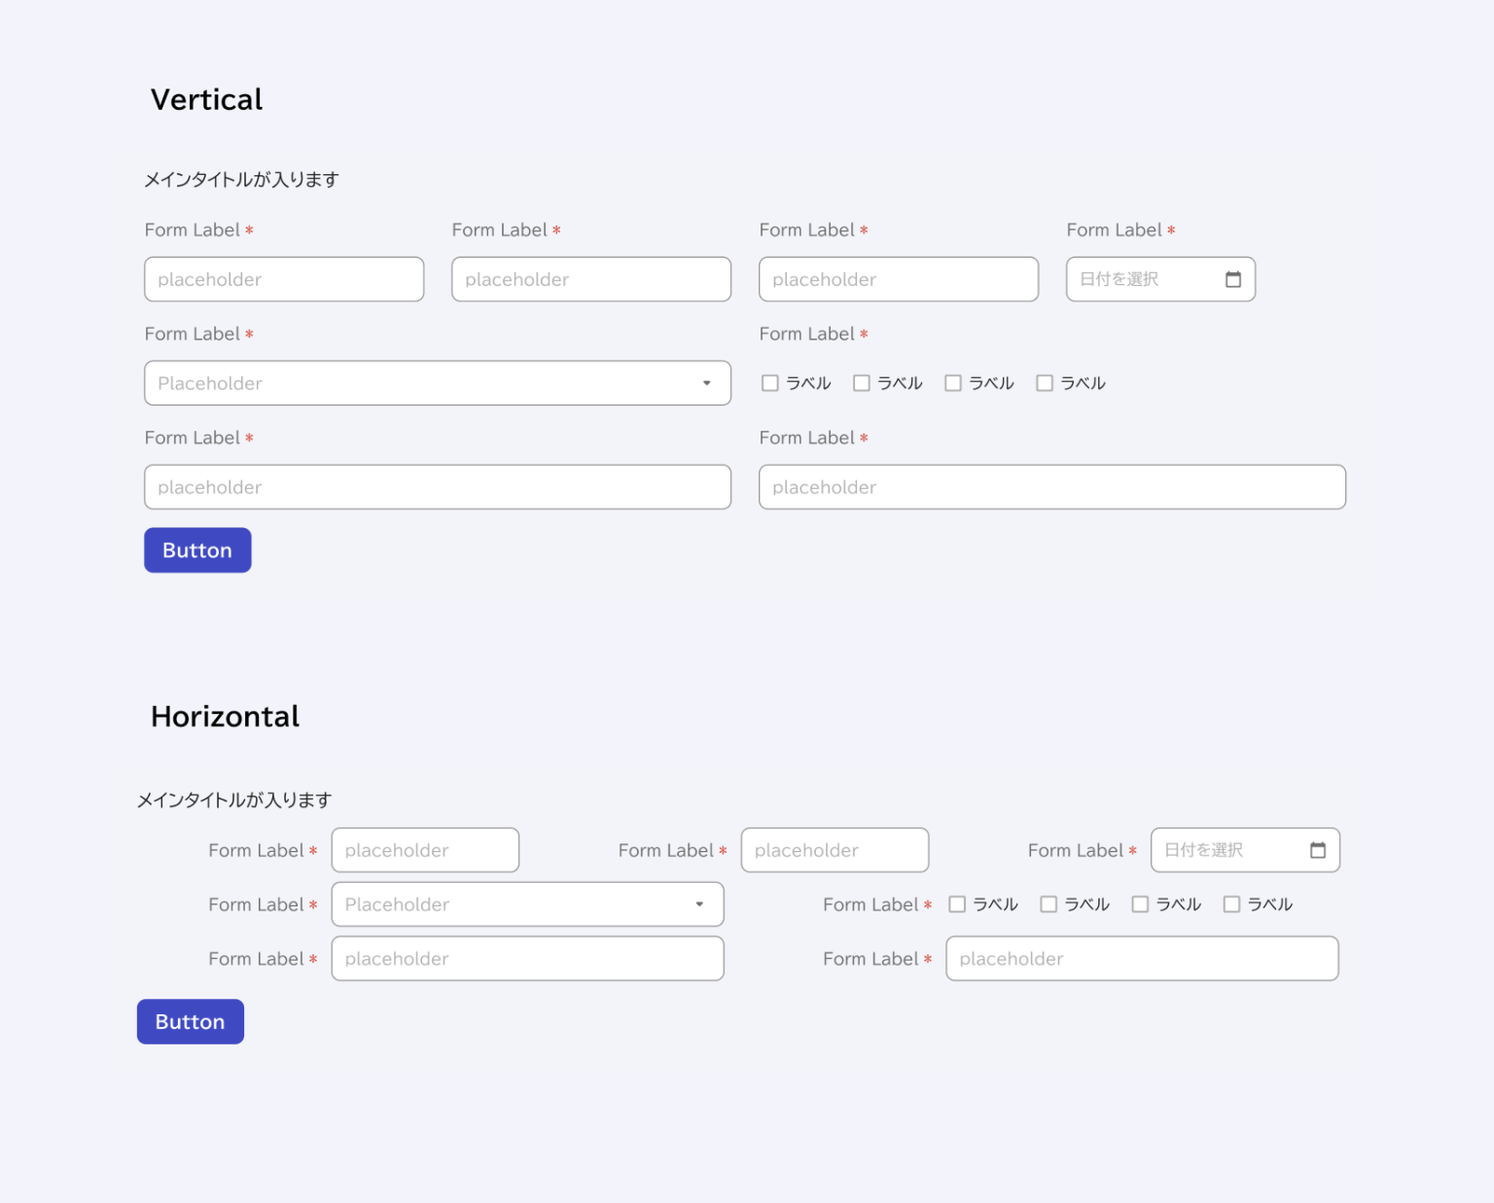
Task: Expand the dropdown arrow next to Placeholder text
Action: [706, 382]
